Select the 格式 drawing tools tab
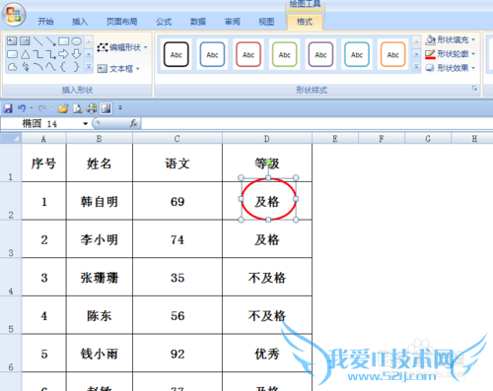 point(305,22)
